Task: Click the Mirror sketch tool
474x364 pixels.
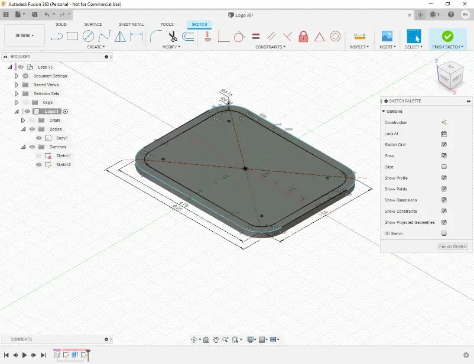Action: click(x=120, y=37)
